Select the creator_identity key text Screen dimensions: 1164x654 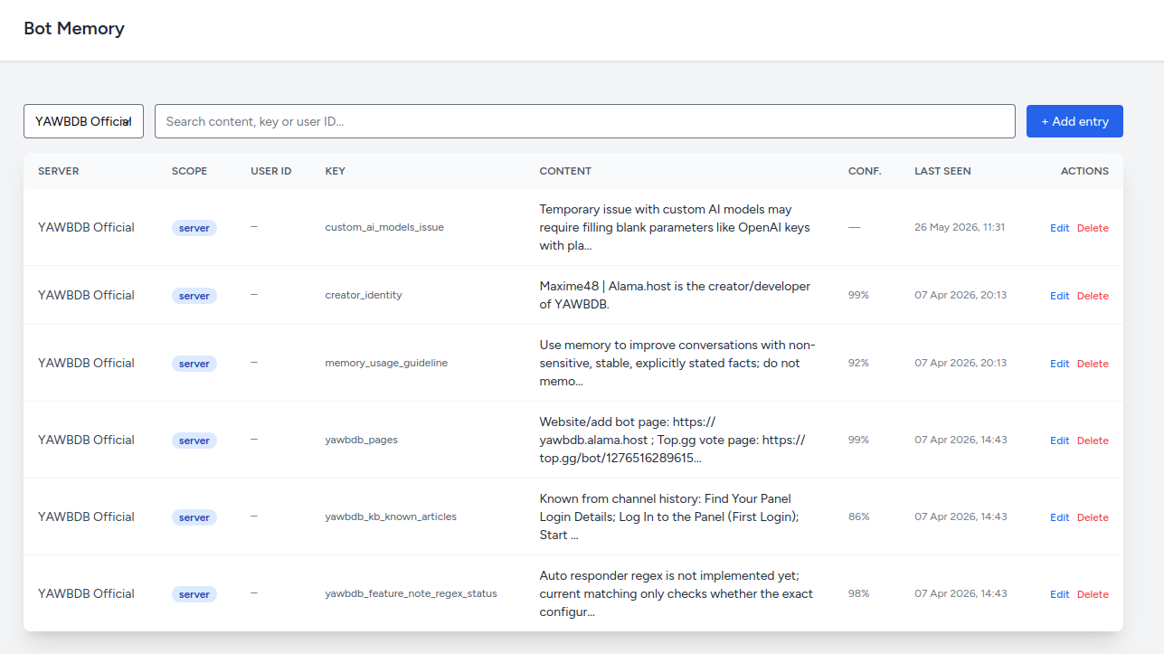tap(364, 295)
